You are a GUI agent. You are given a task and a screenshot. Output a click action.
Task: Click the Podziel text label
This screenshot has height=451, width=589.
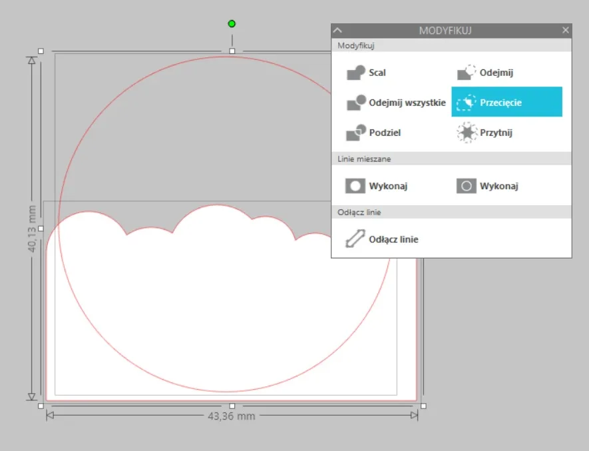385,133
